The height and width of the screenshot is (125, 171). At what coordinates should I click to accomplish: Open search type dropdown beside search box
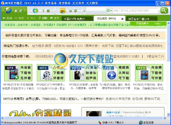tap(109, 11)
